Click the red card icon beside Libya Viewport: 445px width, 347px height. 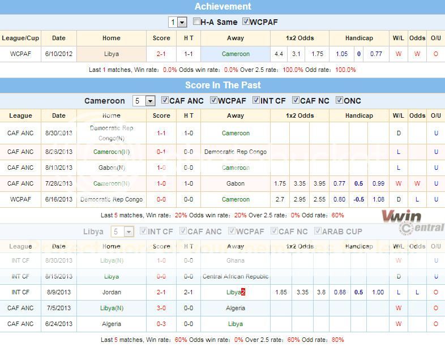pos(243,292)
